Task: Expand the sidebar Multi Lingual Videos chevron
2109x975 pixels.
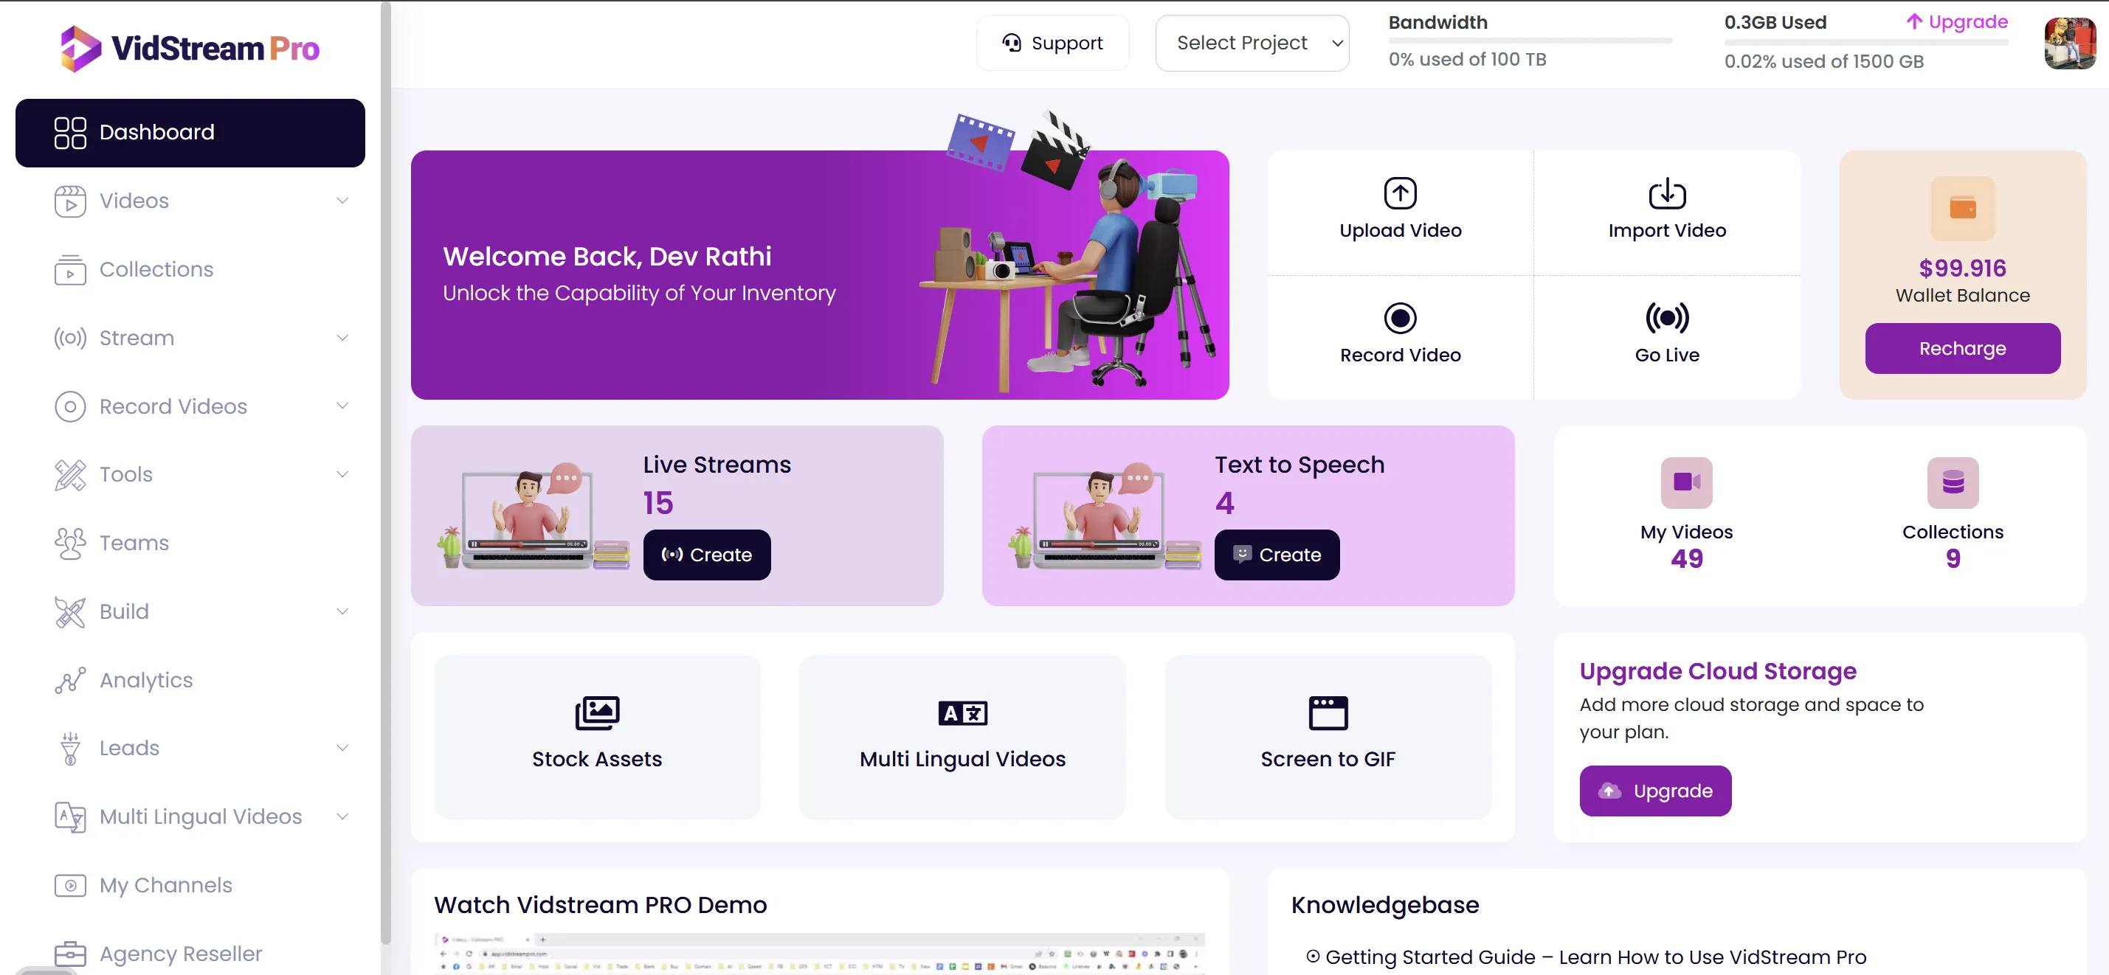Action: pyautogui.click(x=342, y=817)
